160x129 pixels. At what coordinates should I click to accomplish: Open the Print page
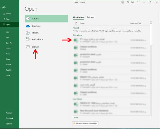click(9, 54)
